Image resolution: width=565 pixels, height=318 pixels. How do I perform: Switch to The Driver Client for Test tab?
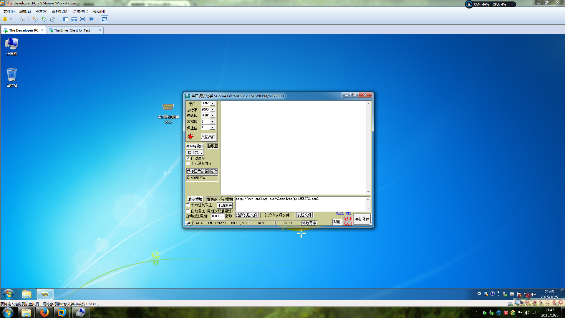click(x=72, y=30)
